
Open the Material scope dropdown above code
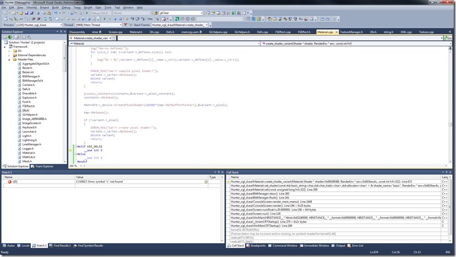coord(259,43)
